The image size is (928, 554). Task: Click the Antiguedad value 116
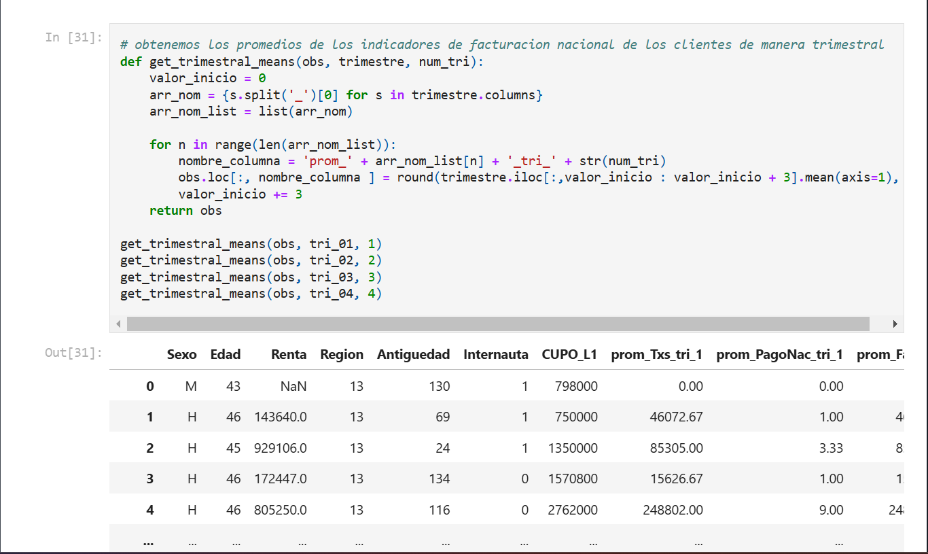tap(440, 510)
